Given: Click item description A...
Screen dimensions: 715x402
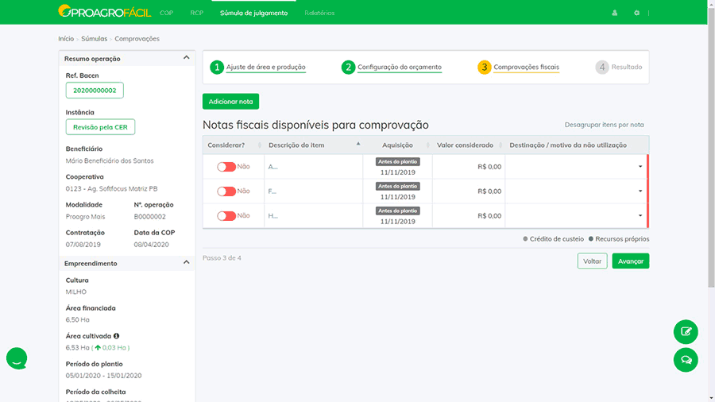Looking at the screenshot, I should [272, 167].
